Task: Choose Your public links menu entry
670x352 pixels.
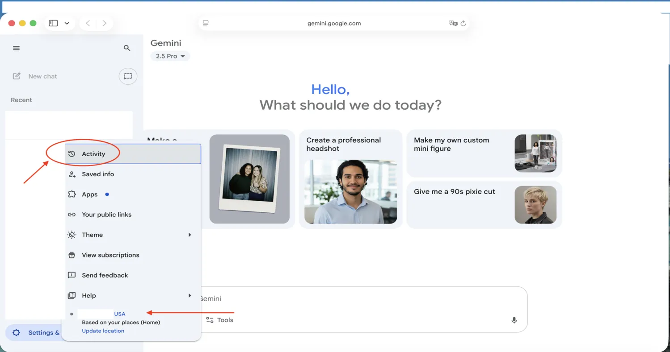Action: (x=106, y=215)
